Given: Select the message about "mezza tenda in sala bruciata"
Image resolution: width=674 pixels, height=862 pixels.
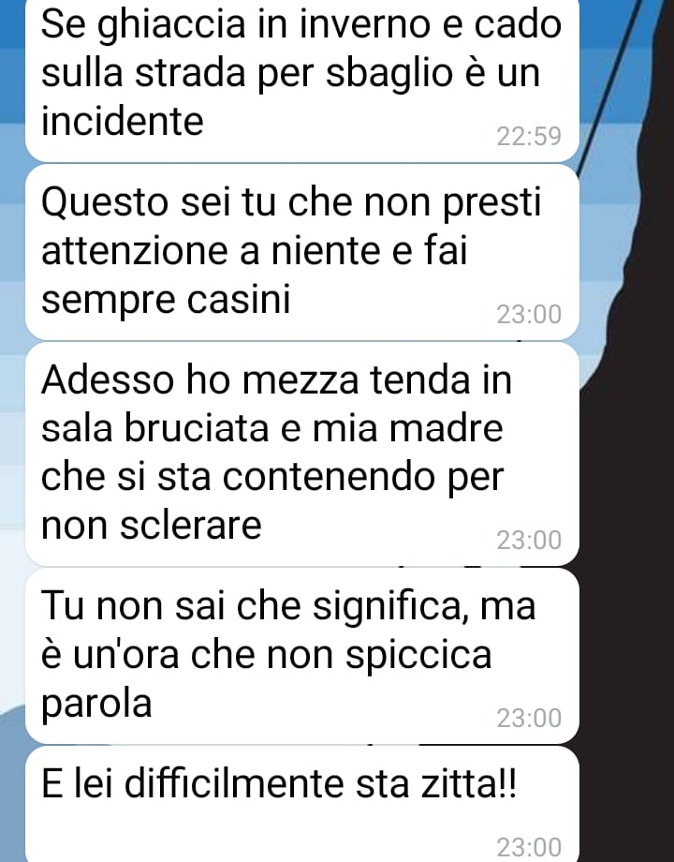Looking at the screenshot, I should [x=302, y=454].
